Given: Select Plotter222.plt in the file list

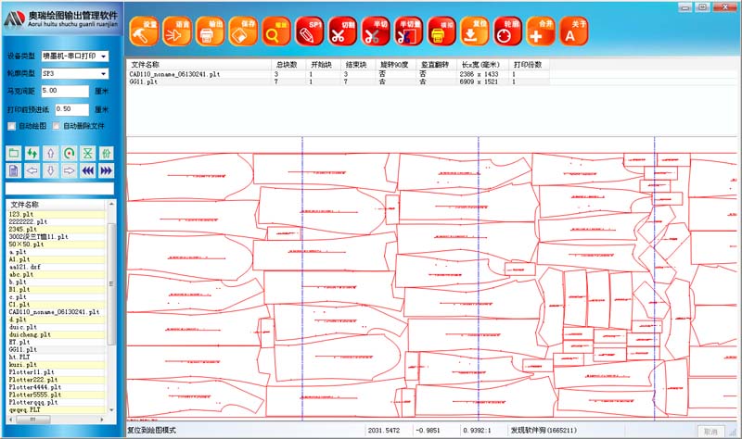Looking at the screenshot, I should coord(56,380).
